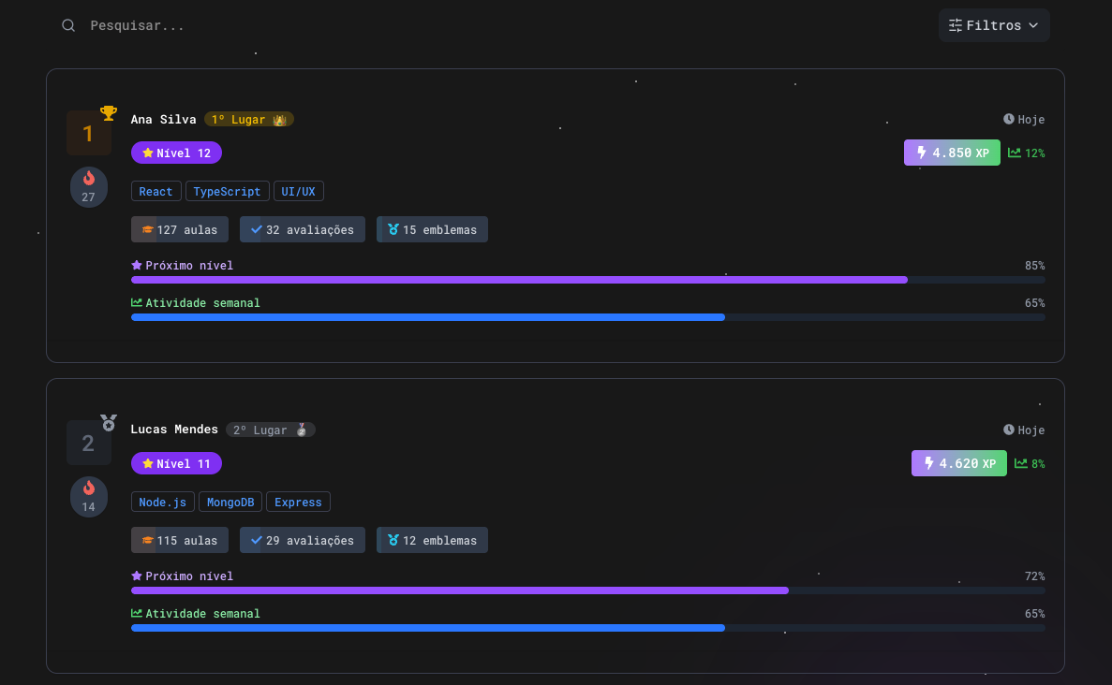
Task: Click Lucas Mendes's Próximo nível progress bar
Action: (x=588, y=590)
